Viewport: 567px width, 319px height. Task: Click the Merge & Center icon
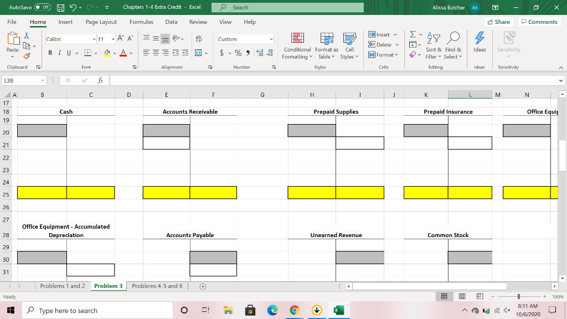tap(198, 53)
